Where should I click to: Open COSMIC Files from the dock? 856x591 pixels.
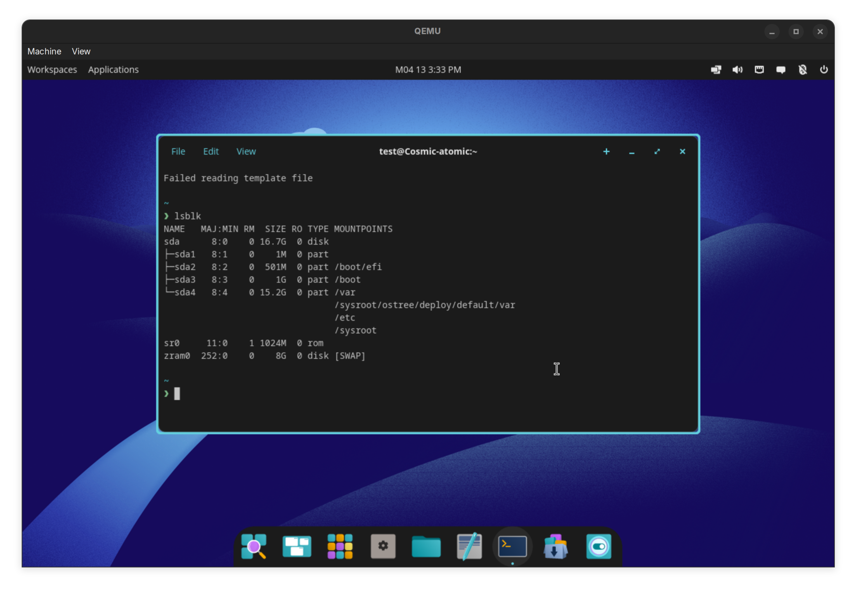point(426,546)
